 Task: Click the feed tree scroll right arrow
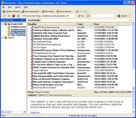coord(24,112)
